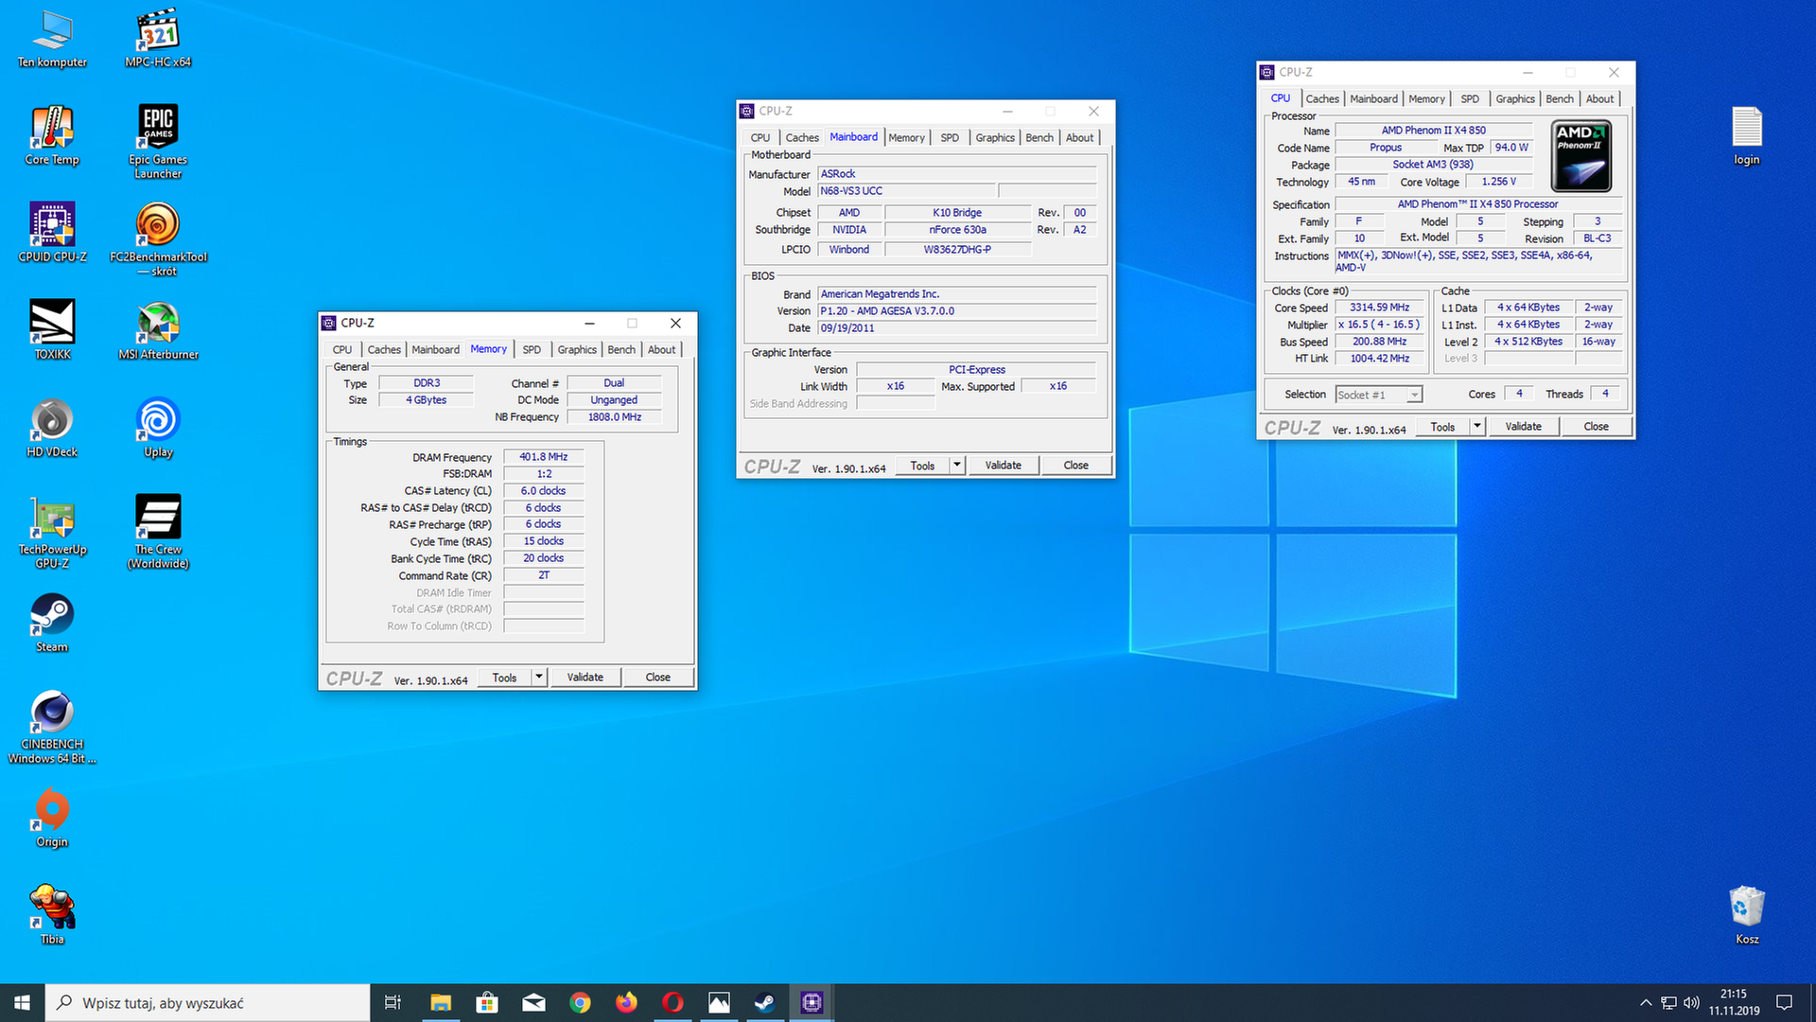This screenshot has width=1816, height=1022.
Task: Select the TOXIKK desktop icon
Action: (52, 330)
